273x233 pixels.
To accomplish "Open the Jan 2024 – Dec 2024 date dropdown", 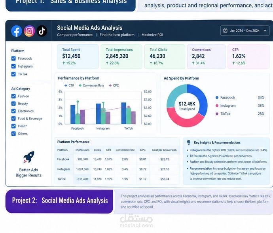I will [245, 30].
